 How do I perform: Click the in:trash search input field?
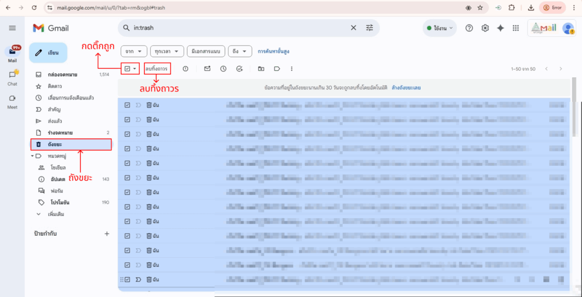click(x=239, y=27)
